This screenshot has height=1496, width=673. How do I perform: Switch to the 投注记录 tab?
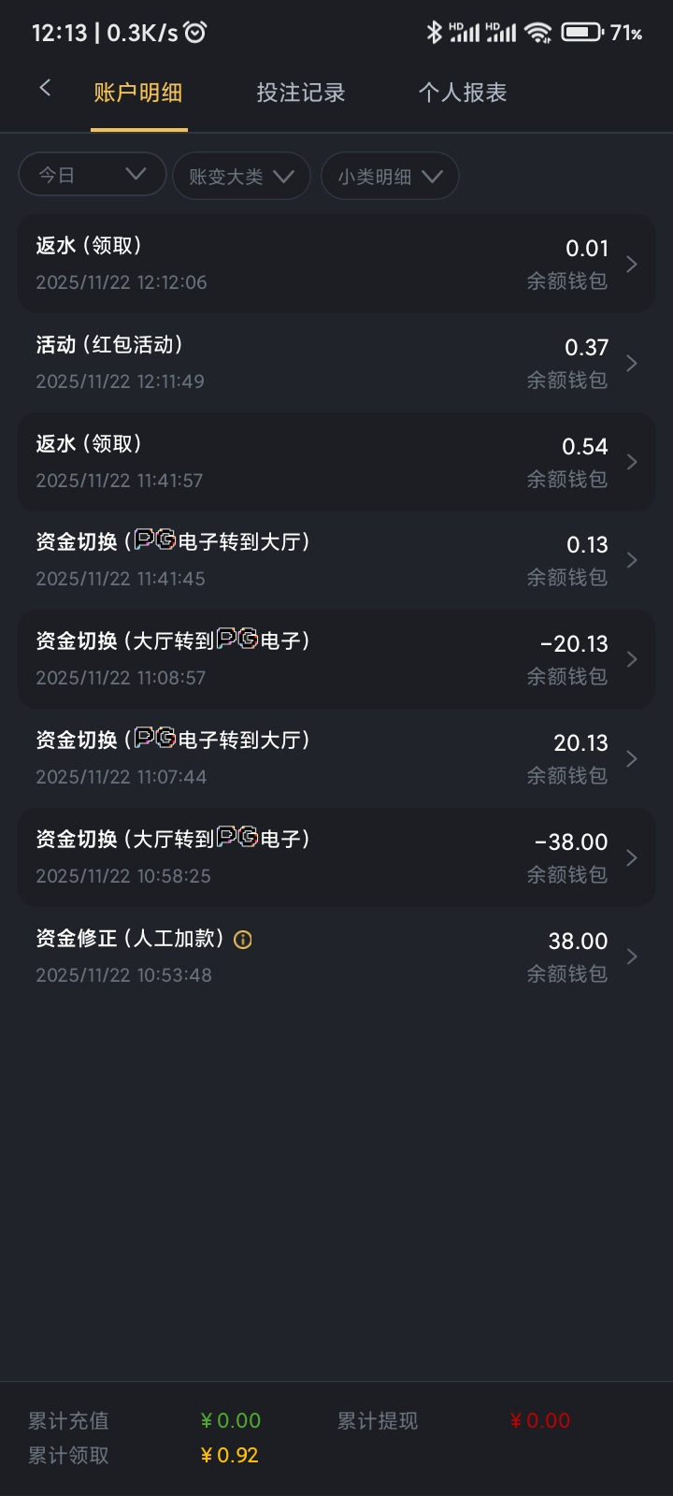click(x=301, y=93)
